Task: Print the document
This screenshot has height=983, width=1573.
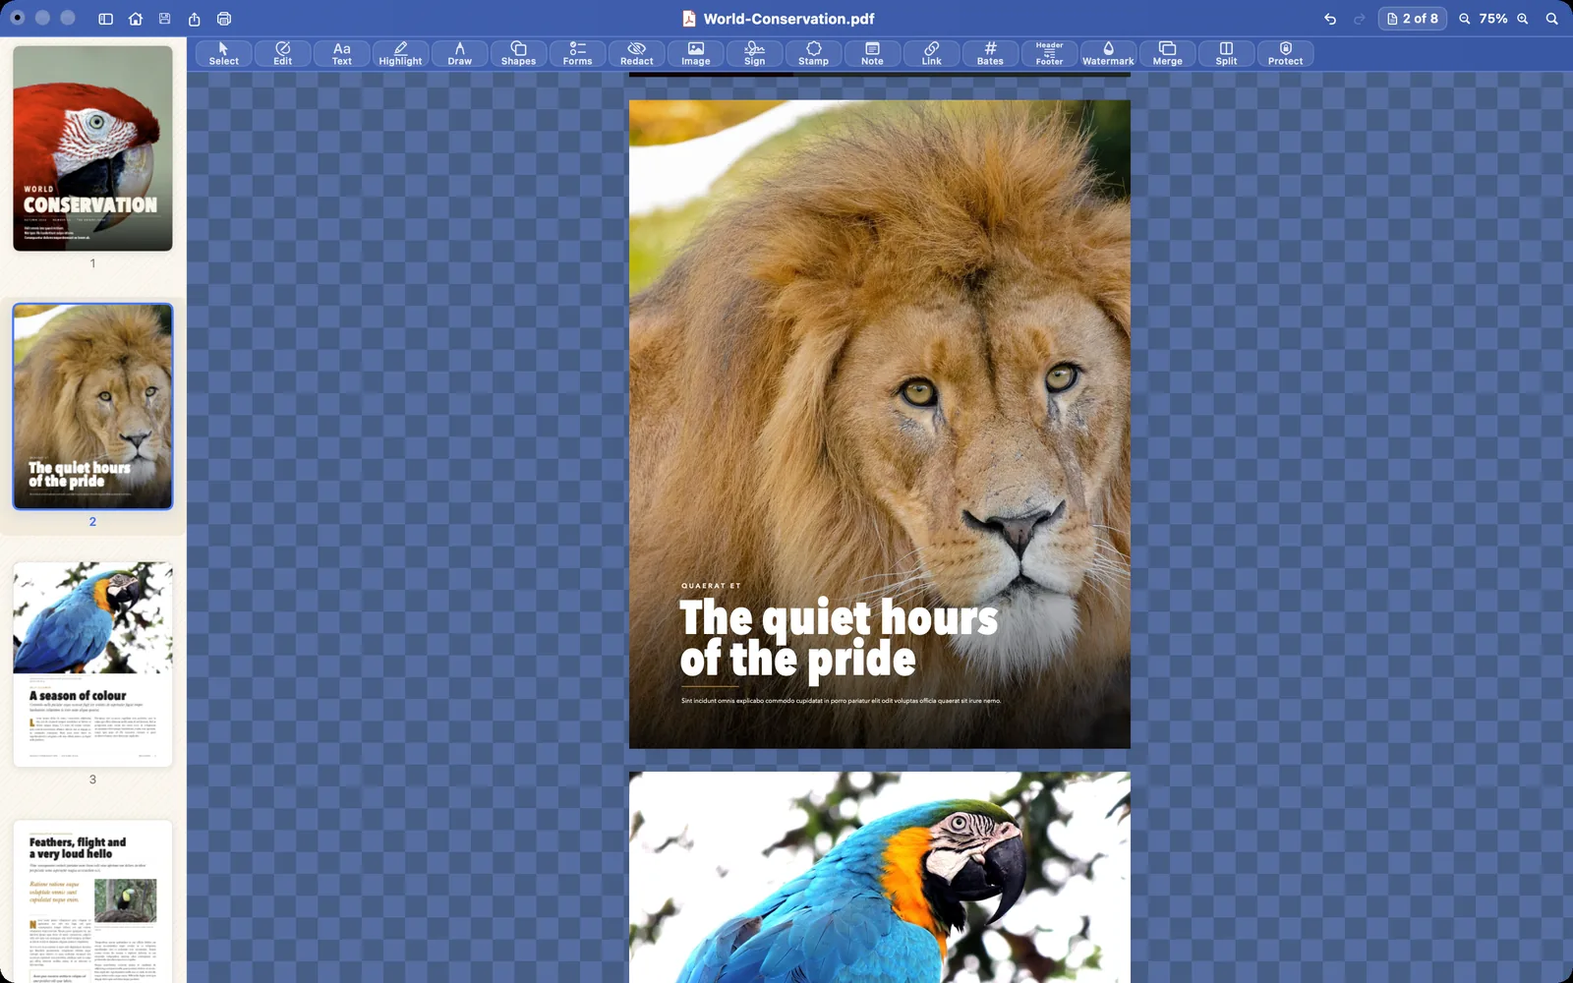Action: (x=224, y=19)
